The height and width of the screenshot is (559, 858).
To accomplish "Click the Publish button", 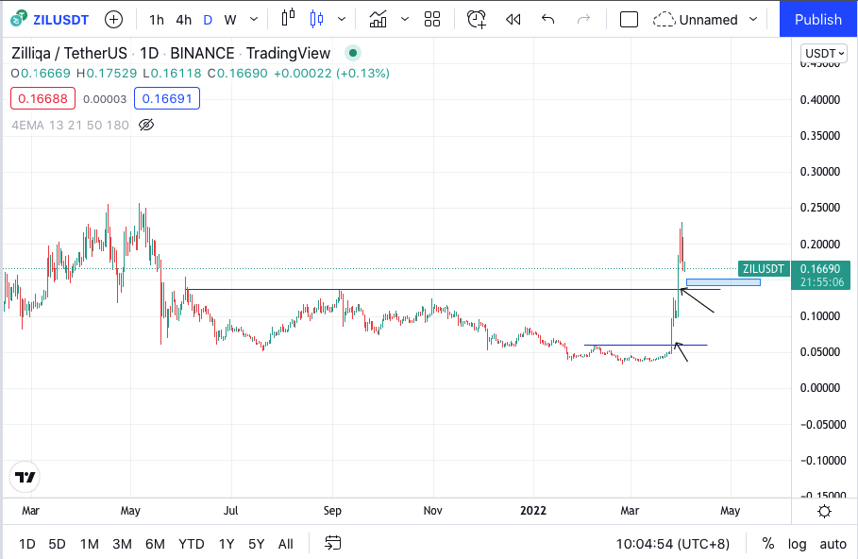I will point(818,19).
